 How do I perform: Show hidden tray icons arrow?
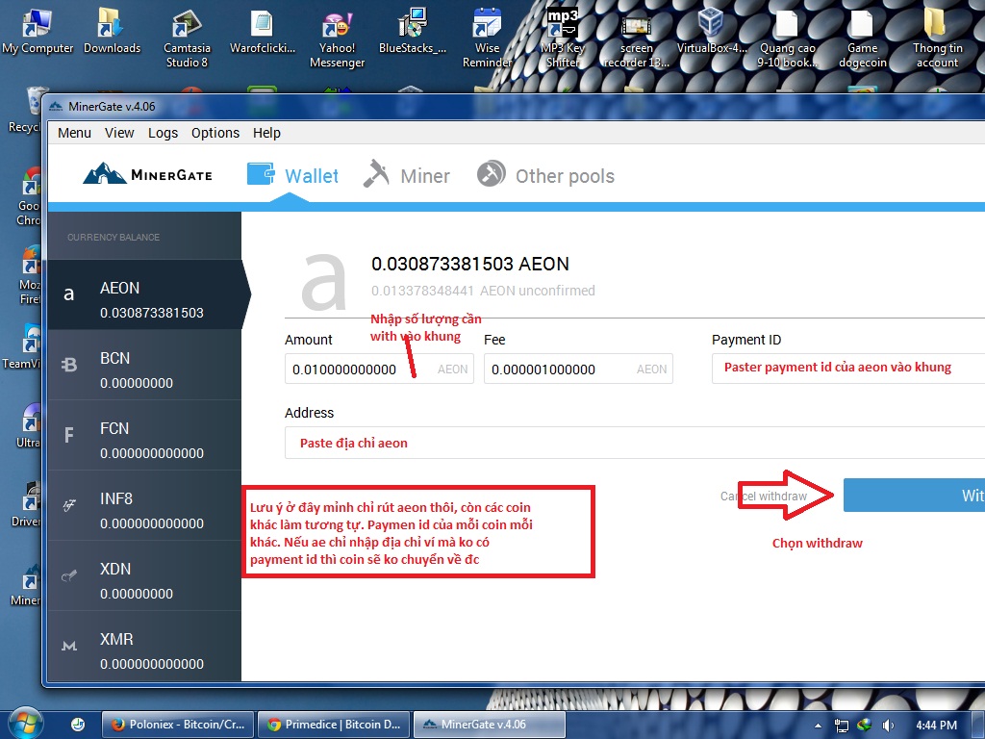[818, 726]
